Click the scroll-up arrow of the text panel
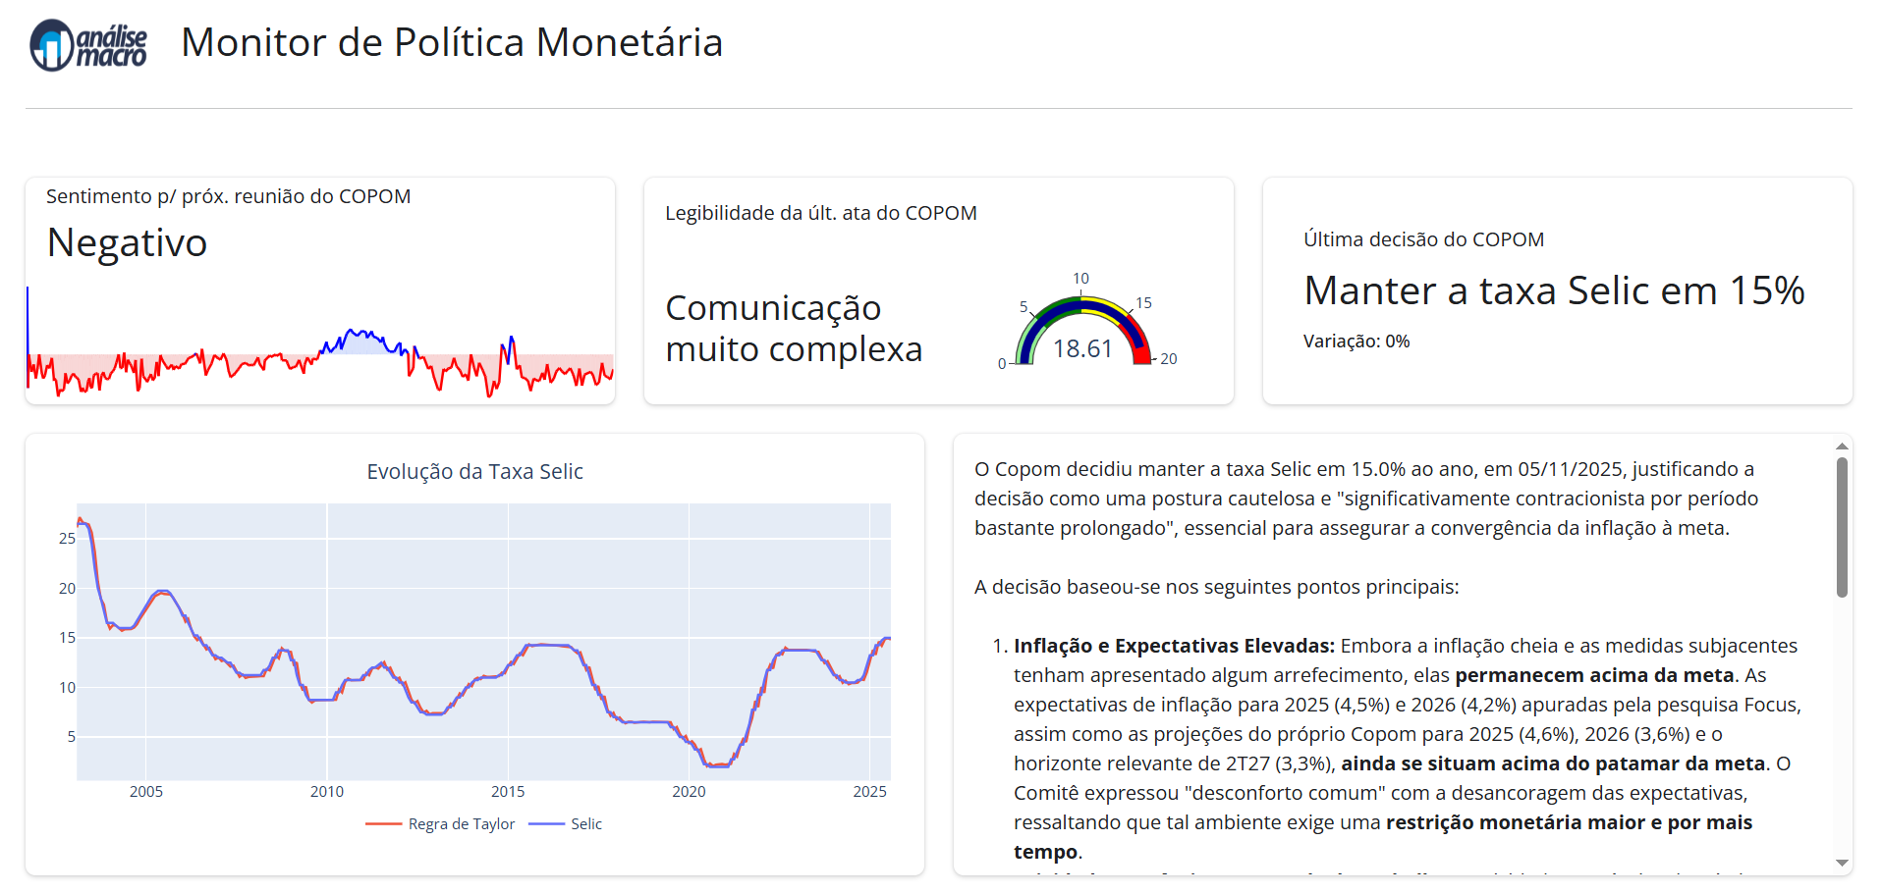Image resolution: width=1882 pixels, height=894 pixels. pyautogui.click(x=1842, y=447)
